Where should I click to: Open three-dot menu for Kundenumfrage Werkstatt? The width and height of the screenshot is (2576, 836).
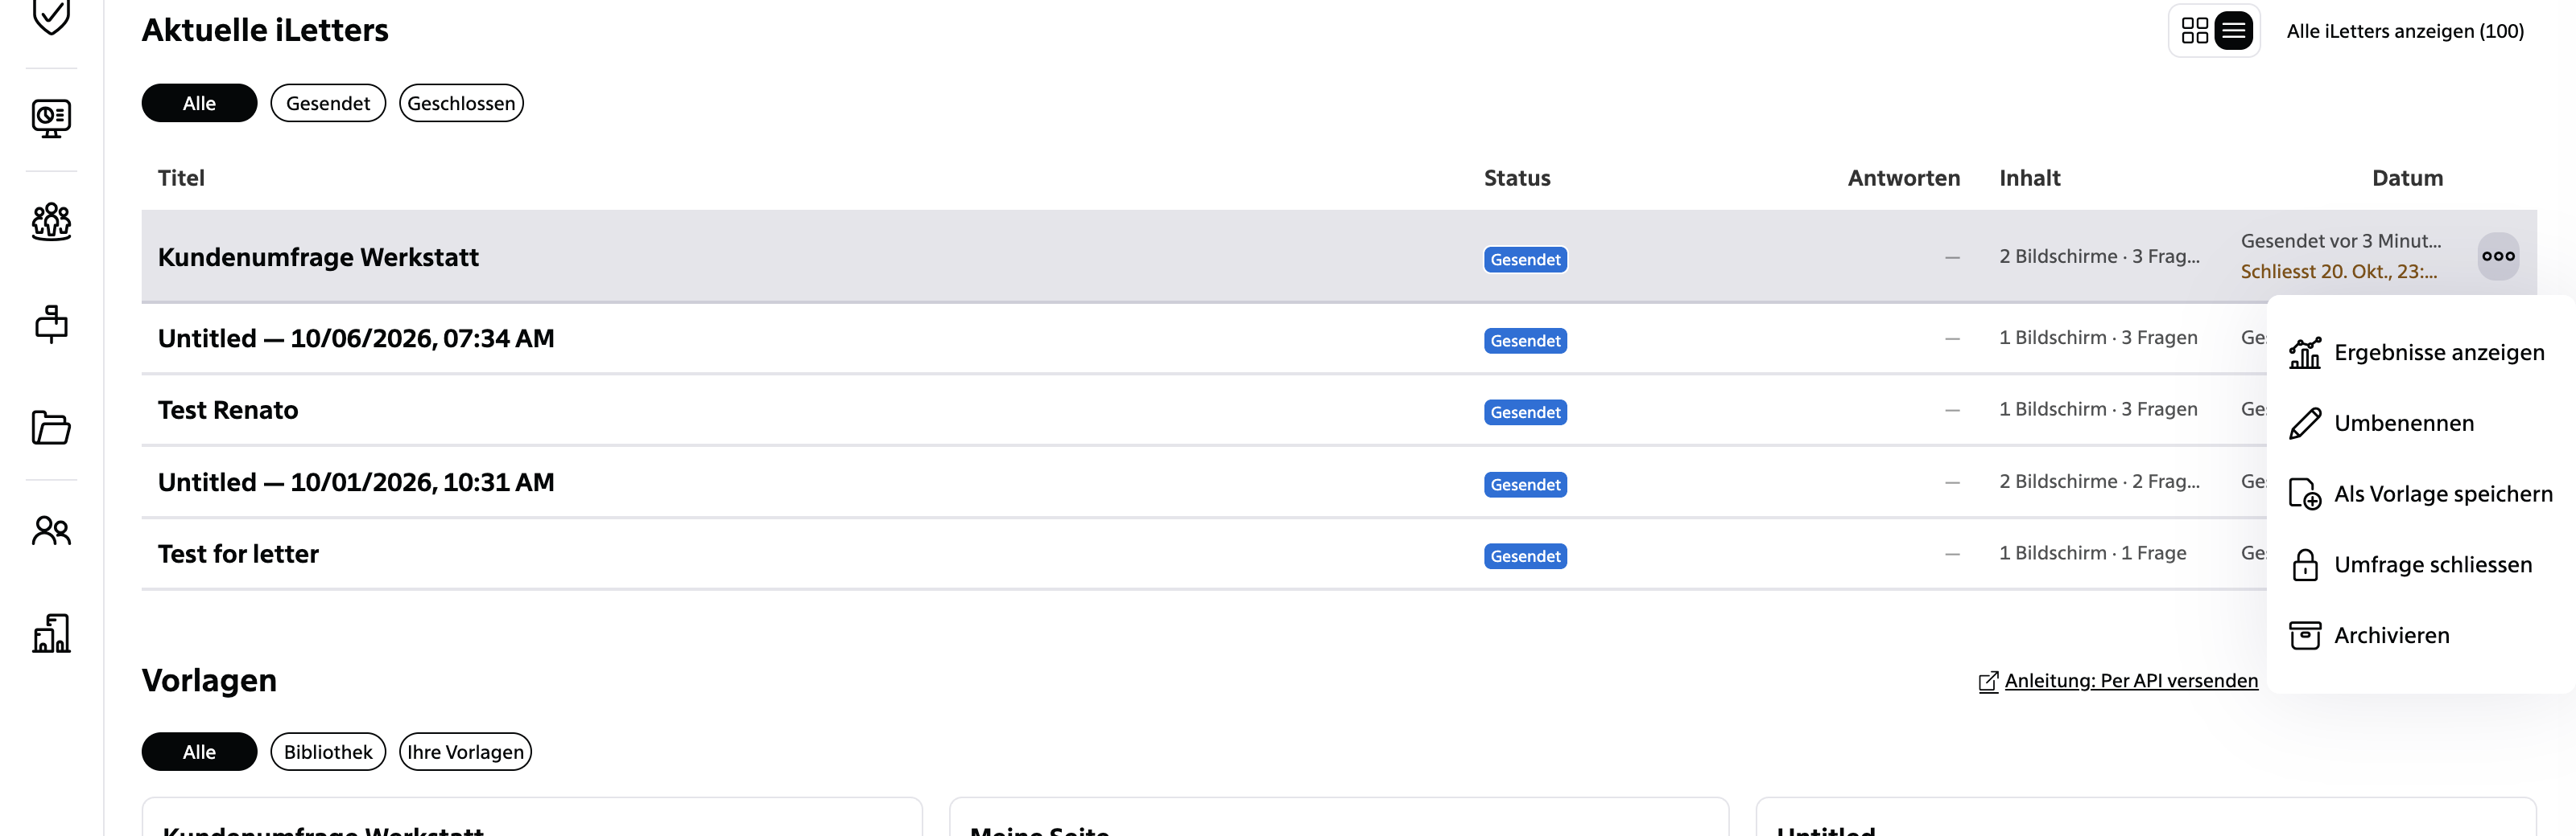[2497, 256]
